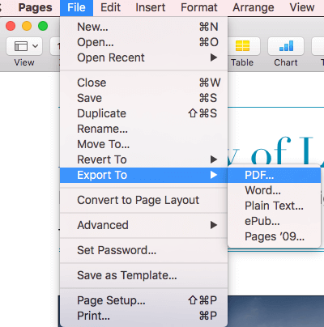This screenshot has width=324, height=327.
Task: Expand the Open Recent submenu
Action: click(143, 57)
